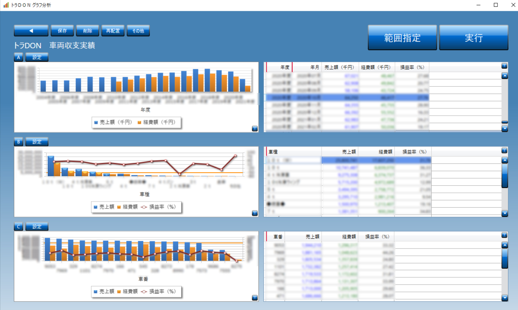
Task: Click the トラDON app icon in title bar
Action: (x=6, y=5)
